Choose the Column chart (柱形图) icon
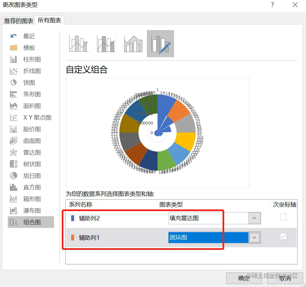This screenshot has width=306, height=287. click(14, 59)
